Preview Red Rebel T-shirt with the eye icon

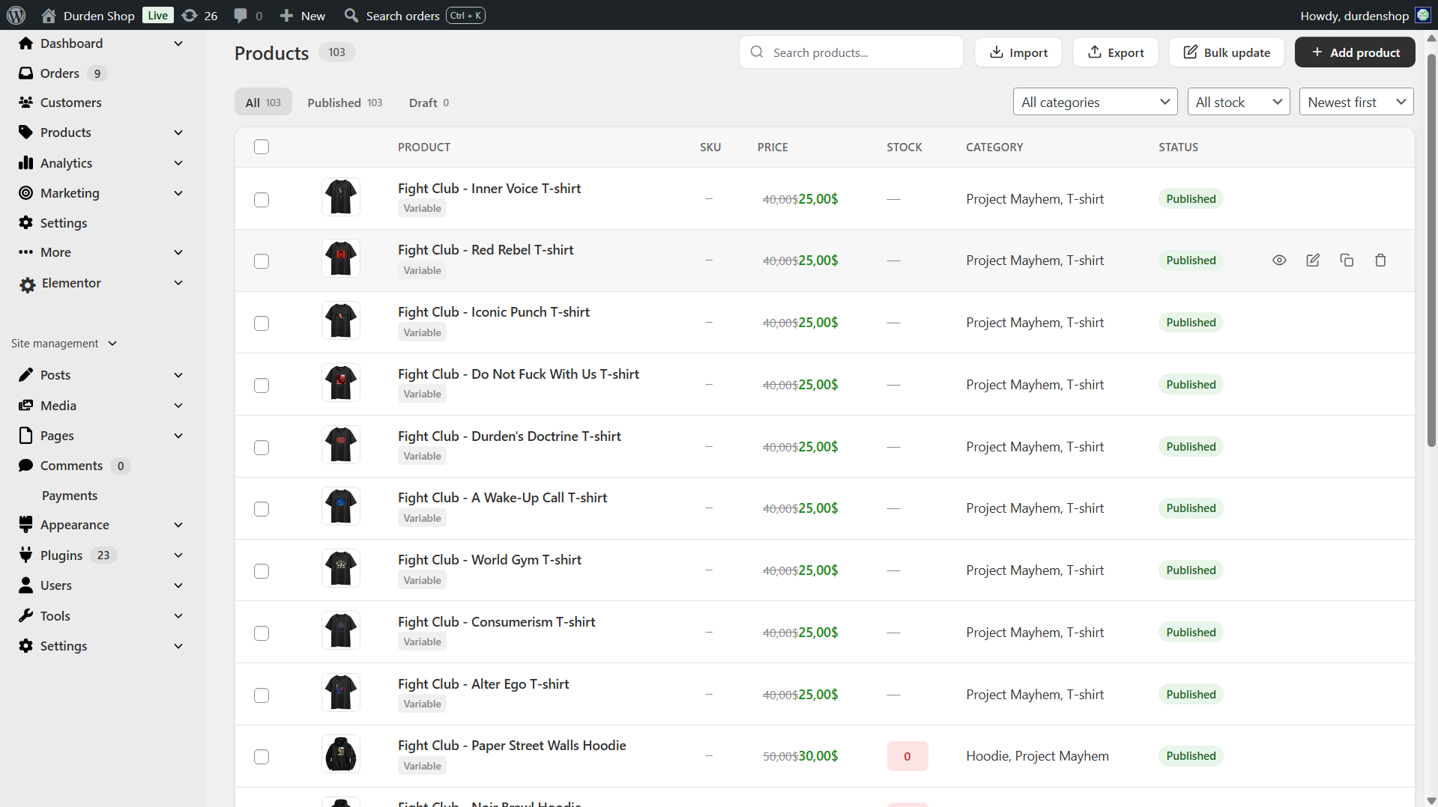click(x=1279, y=260)
